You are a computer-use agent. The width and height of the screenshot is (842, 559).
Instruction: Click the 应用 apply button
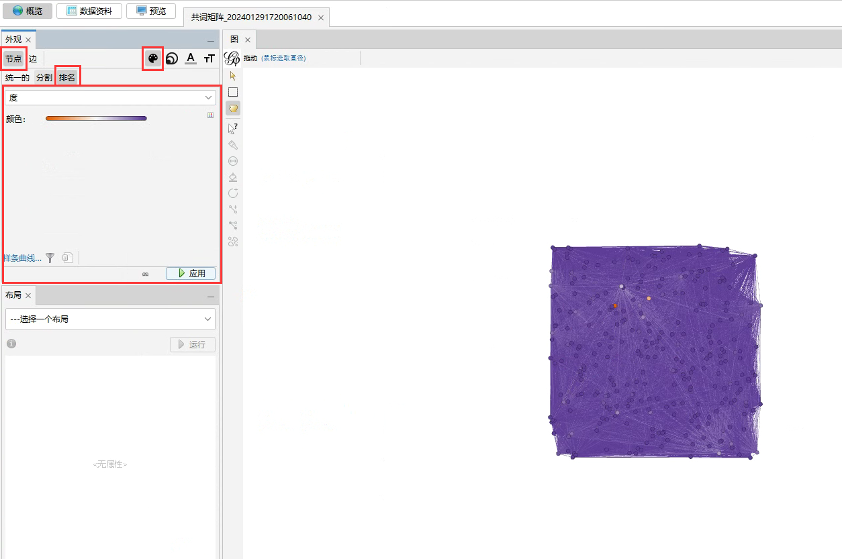(x=191, y=273)
